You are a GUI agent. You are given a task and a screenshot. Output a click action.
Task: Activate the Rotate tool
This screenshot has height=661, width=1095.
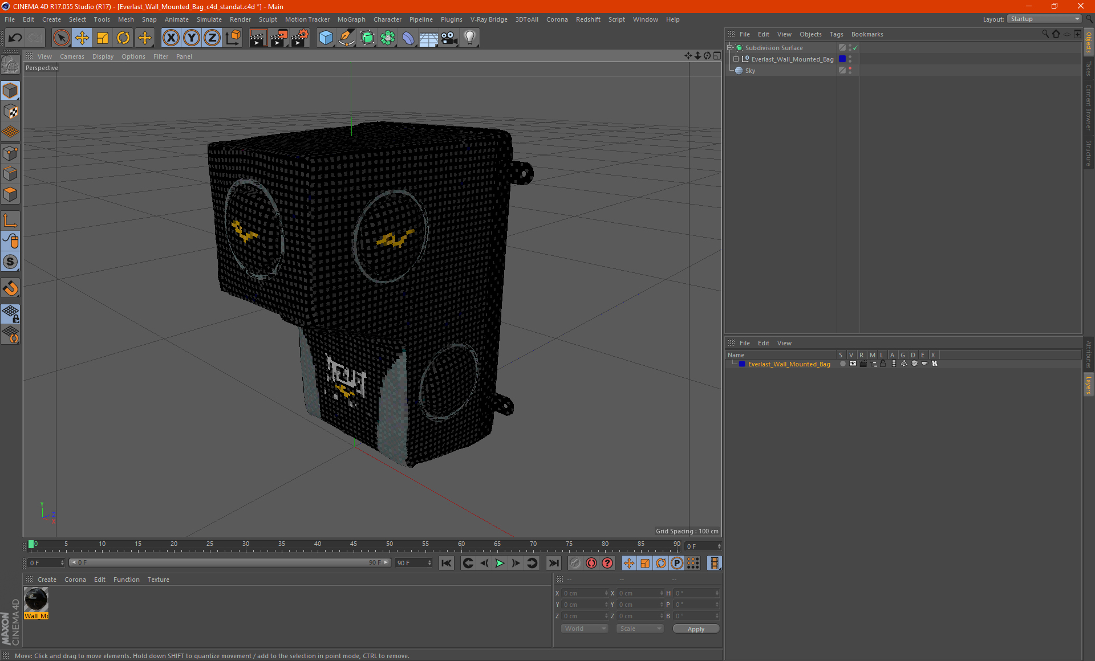pos(123,38)
